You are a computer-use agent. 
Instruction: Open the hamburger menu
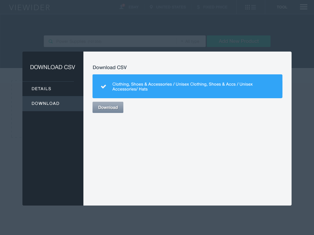pos(303,7)
